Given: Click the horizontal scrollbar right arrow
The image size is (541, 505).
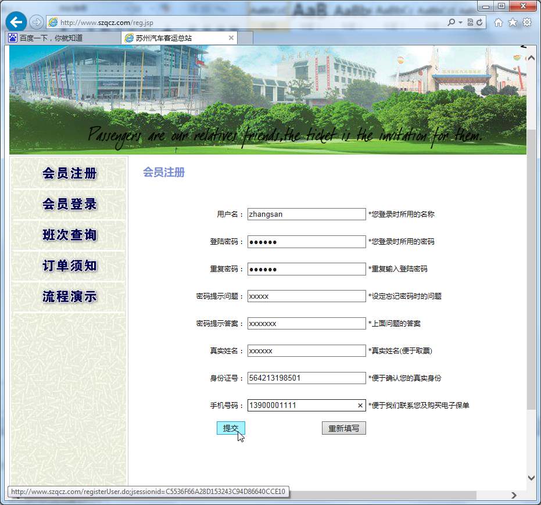Looking at the screenshot, I should click(514, 495).
